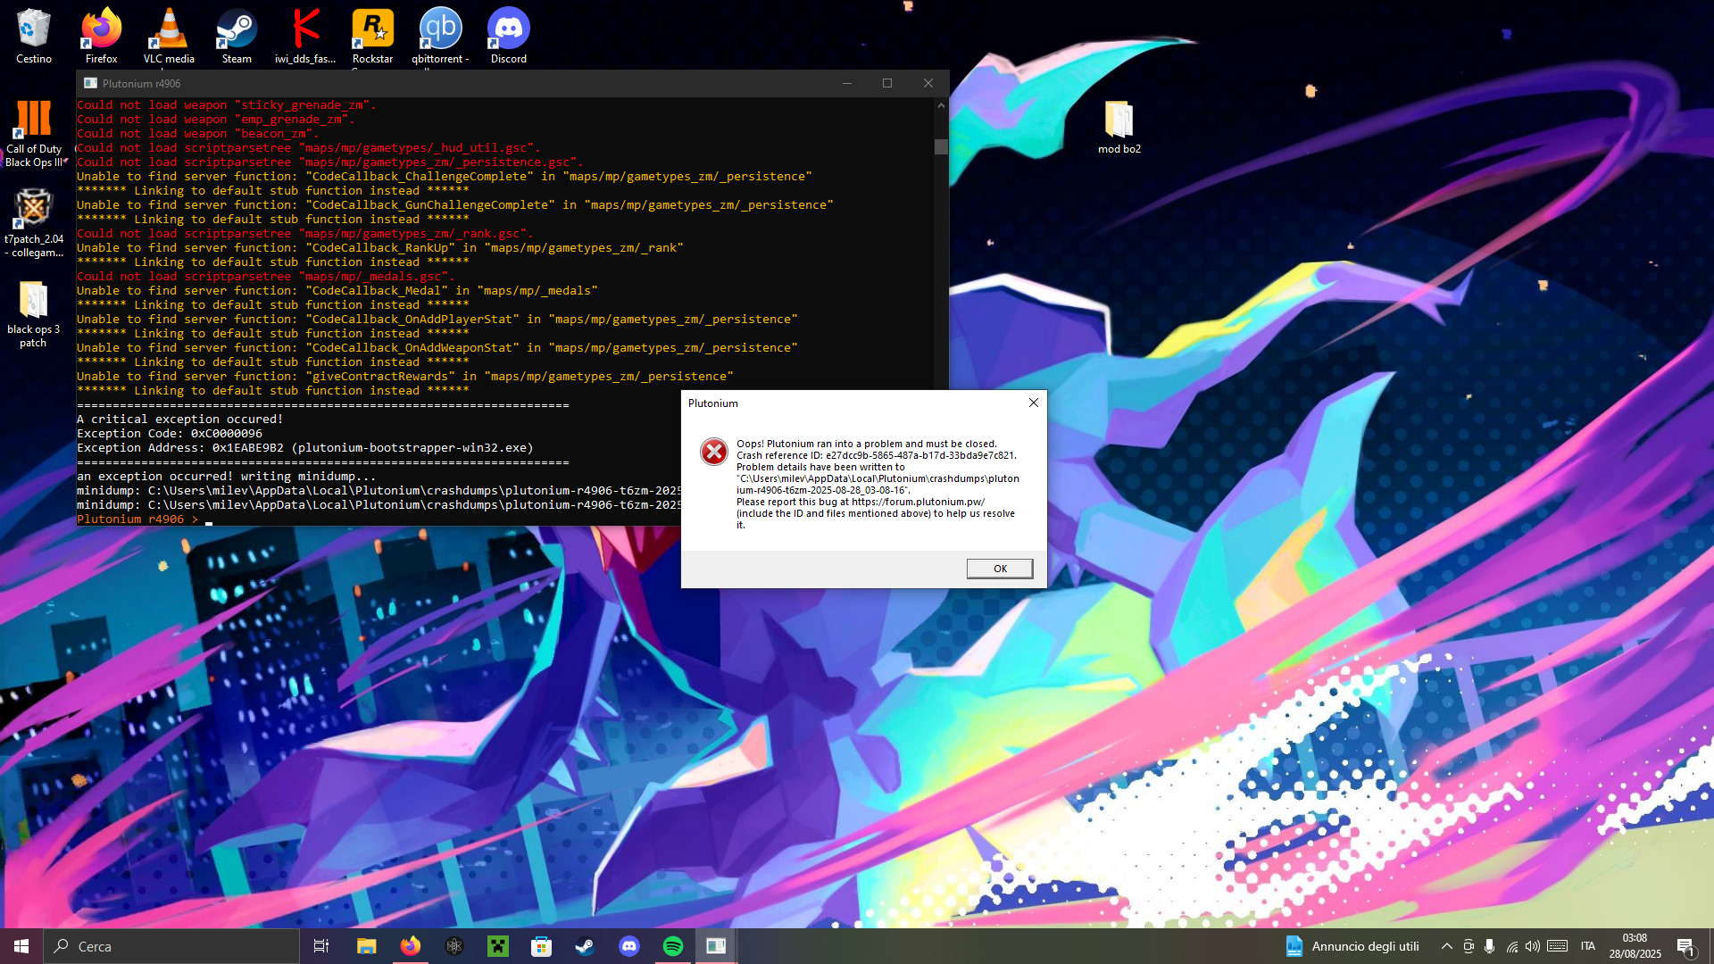Open Steam from the taskbar
Image resolution: width=1714 pixels, height=964 pixels.
586,946
